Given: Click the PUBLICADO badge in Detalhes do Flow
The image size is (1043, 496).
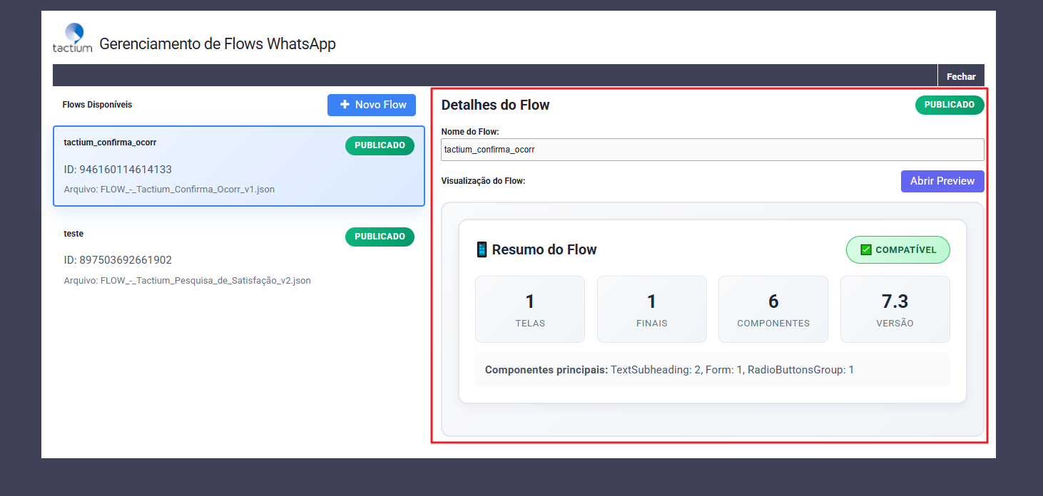Looking at the screenshot, I should pyautogui.click(x=949, y=105).
